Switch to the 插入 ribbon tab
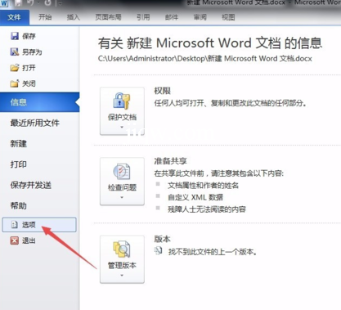Viewport: 341px width, 310px height. pos(74,17)
